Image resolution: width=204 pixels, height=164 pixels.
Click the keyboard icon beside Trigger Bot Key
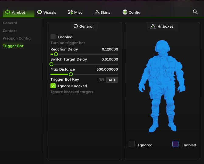click(x=101, y=80)
